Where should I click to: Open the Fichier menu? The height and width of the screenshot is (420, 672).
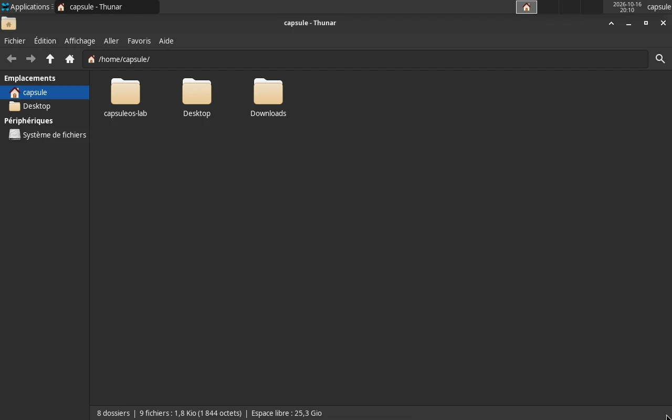15,41
